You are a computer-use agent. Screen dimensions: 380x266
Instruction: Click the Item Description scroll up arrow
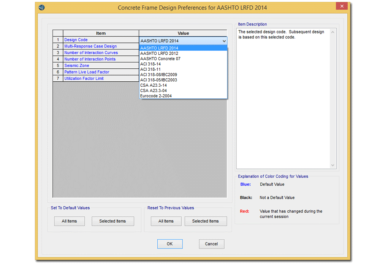[x=333, y=32]
